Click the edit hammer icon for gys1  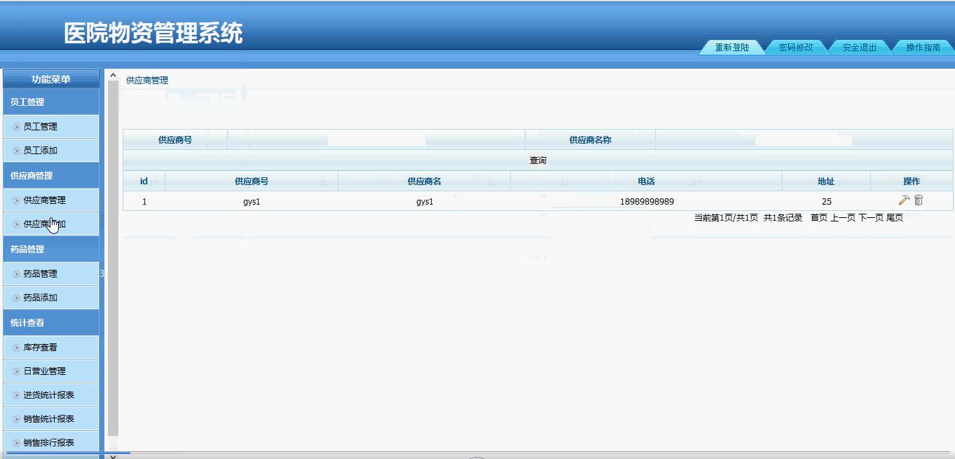[x=904, y=200]
